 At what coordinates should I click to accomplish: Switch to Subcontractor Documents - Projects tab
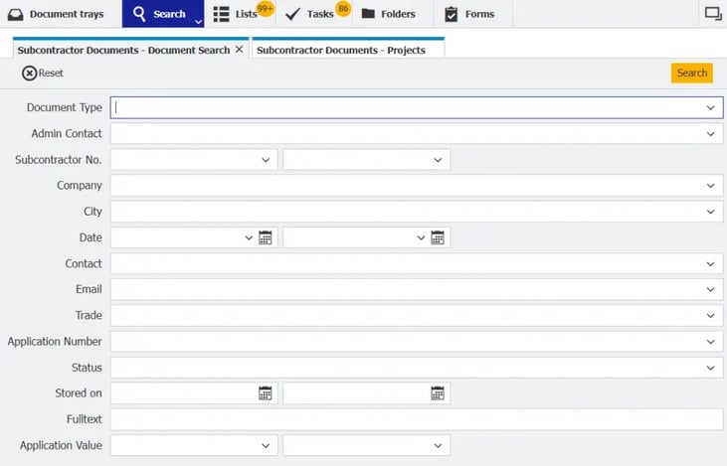pyautogui.click(x=341, y=50)
